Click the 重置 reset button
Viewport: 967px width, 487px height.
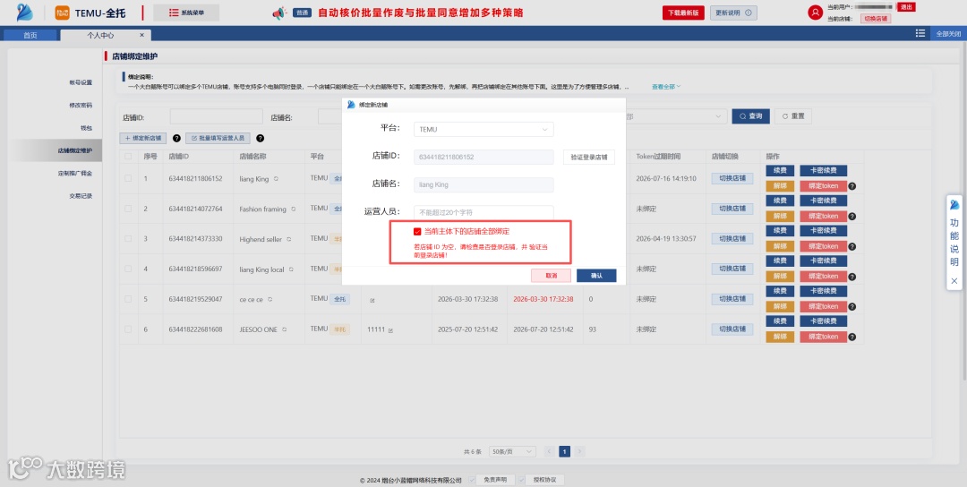tap(793, 116)
